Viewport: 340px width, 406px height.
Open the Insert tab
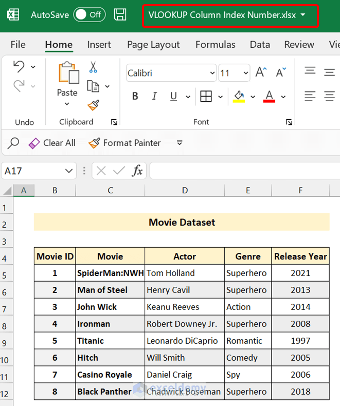(99, 45)
